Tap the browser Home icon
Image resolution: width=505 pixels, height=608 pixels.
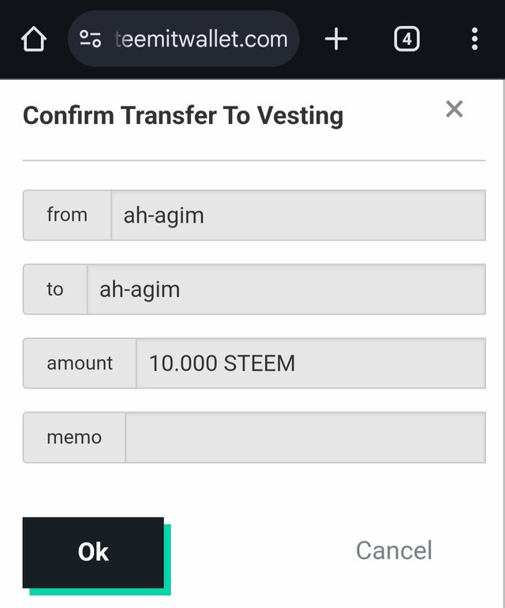pyautogui.click(x=34, y=39)
